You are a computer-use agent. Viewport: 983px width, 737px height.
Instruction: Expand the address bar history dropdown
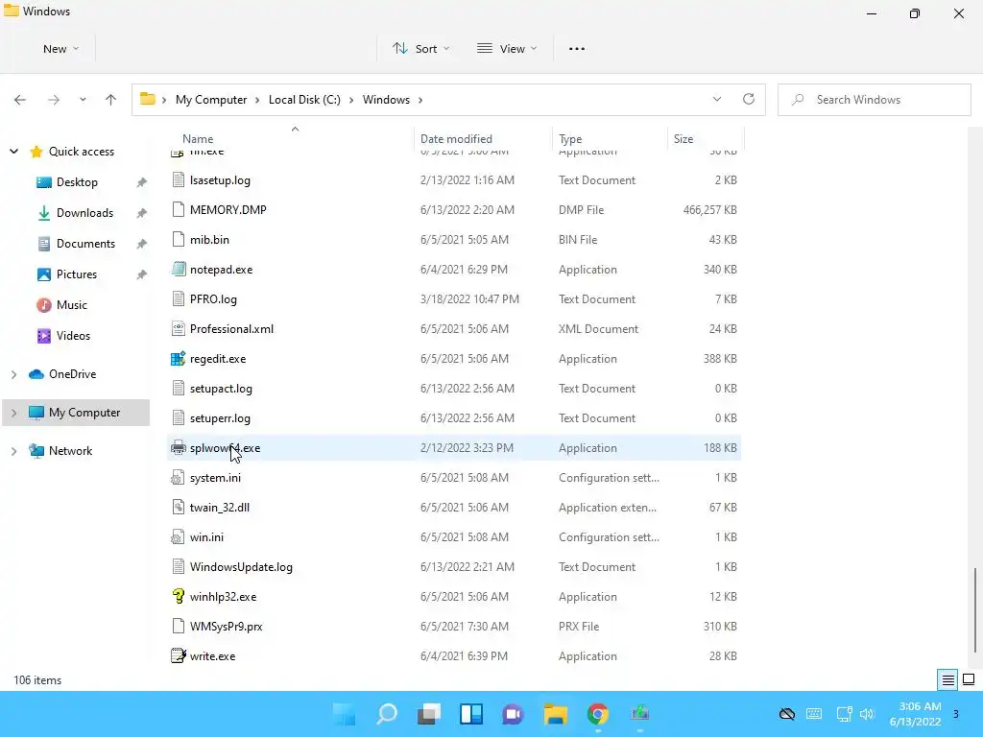coord(716,99)
